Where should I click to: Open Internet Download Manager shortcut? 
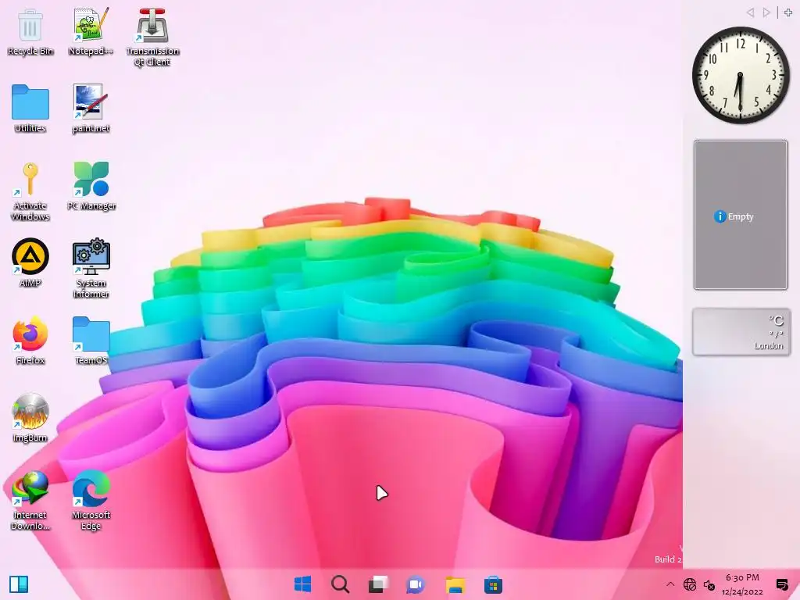[30, 501]
